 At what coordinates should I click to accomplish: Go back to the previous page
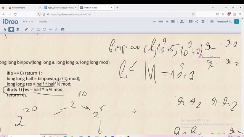point(4,14)
